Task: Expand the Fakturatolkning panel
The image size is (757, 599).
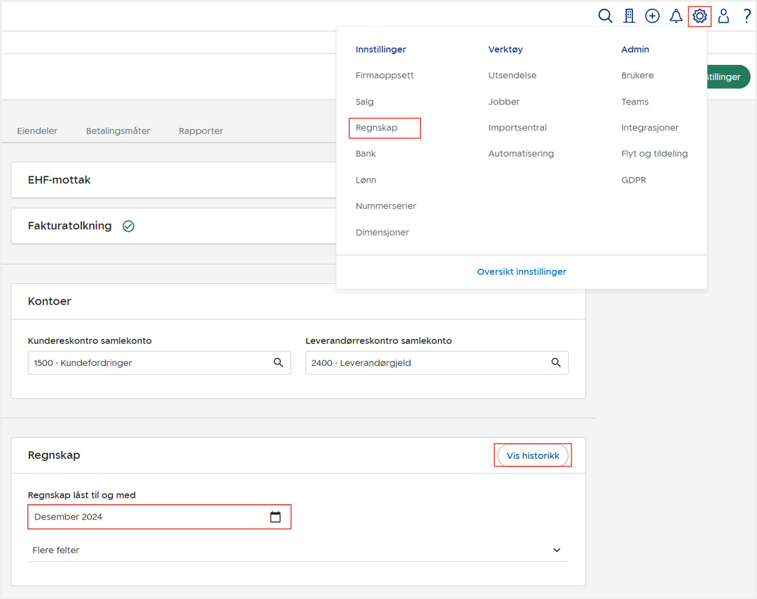Action: click(x=70, y=226)
